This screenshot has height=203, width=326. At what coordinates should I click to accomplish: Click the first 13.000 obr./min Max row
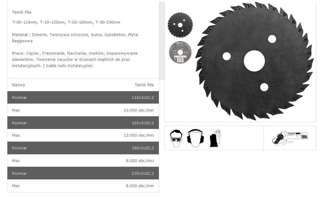(x=83, y=110)
